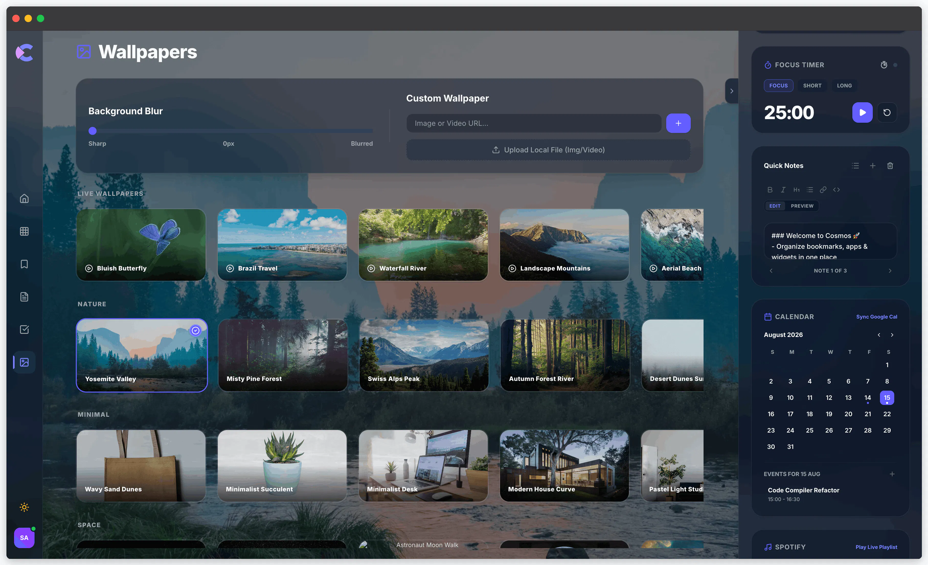Switch Quick Notes to PREVIEW mode

(802, 206)
